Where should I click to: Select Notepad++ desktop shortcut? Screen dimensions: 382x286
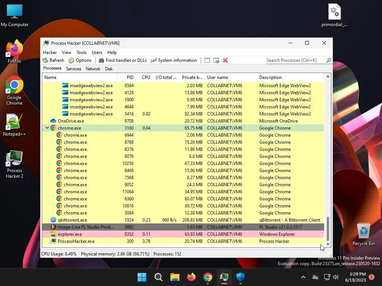[x=15, y=125]
